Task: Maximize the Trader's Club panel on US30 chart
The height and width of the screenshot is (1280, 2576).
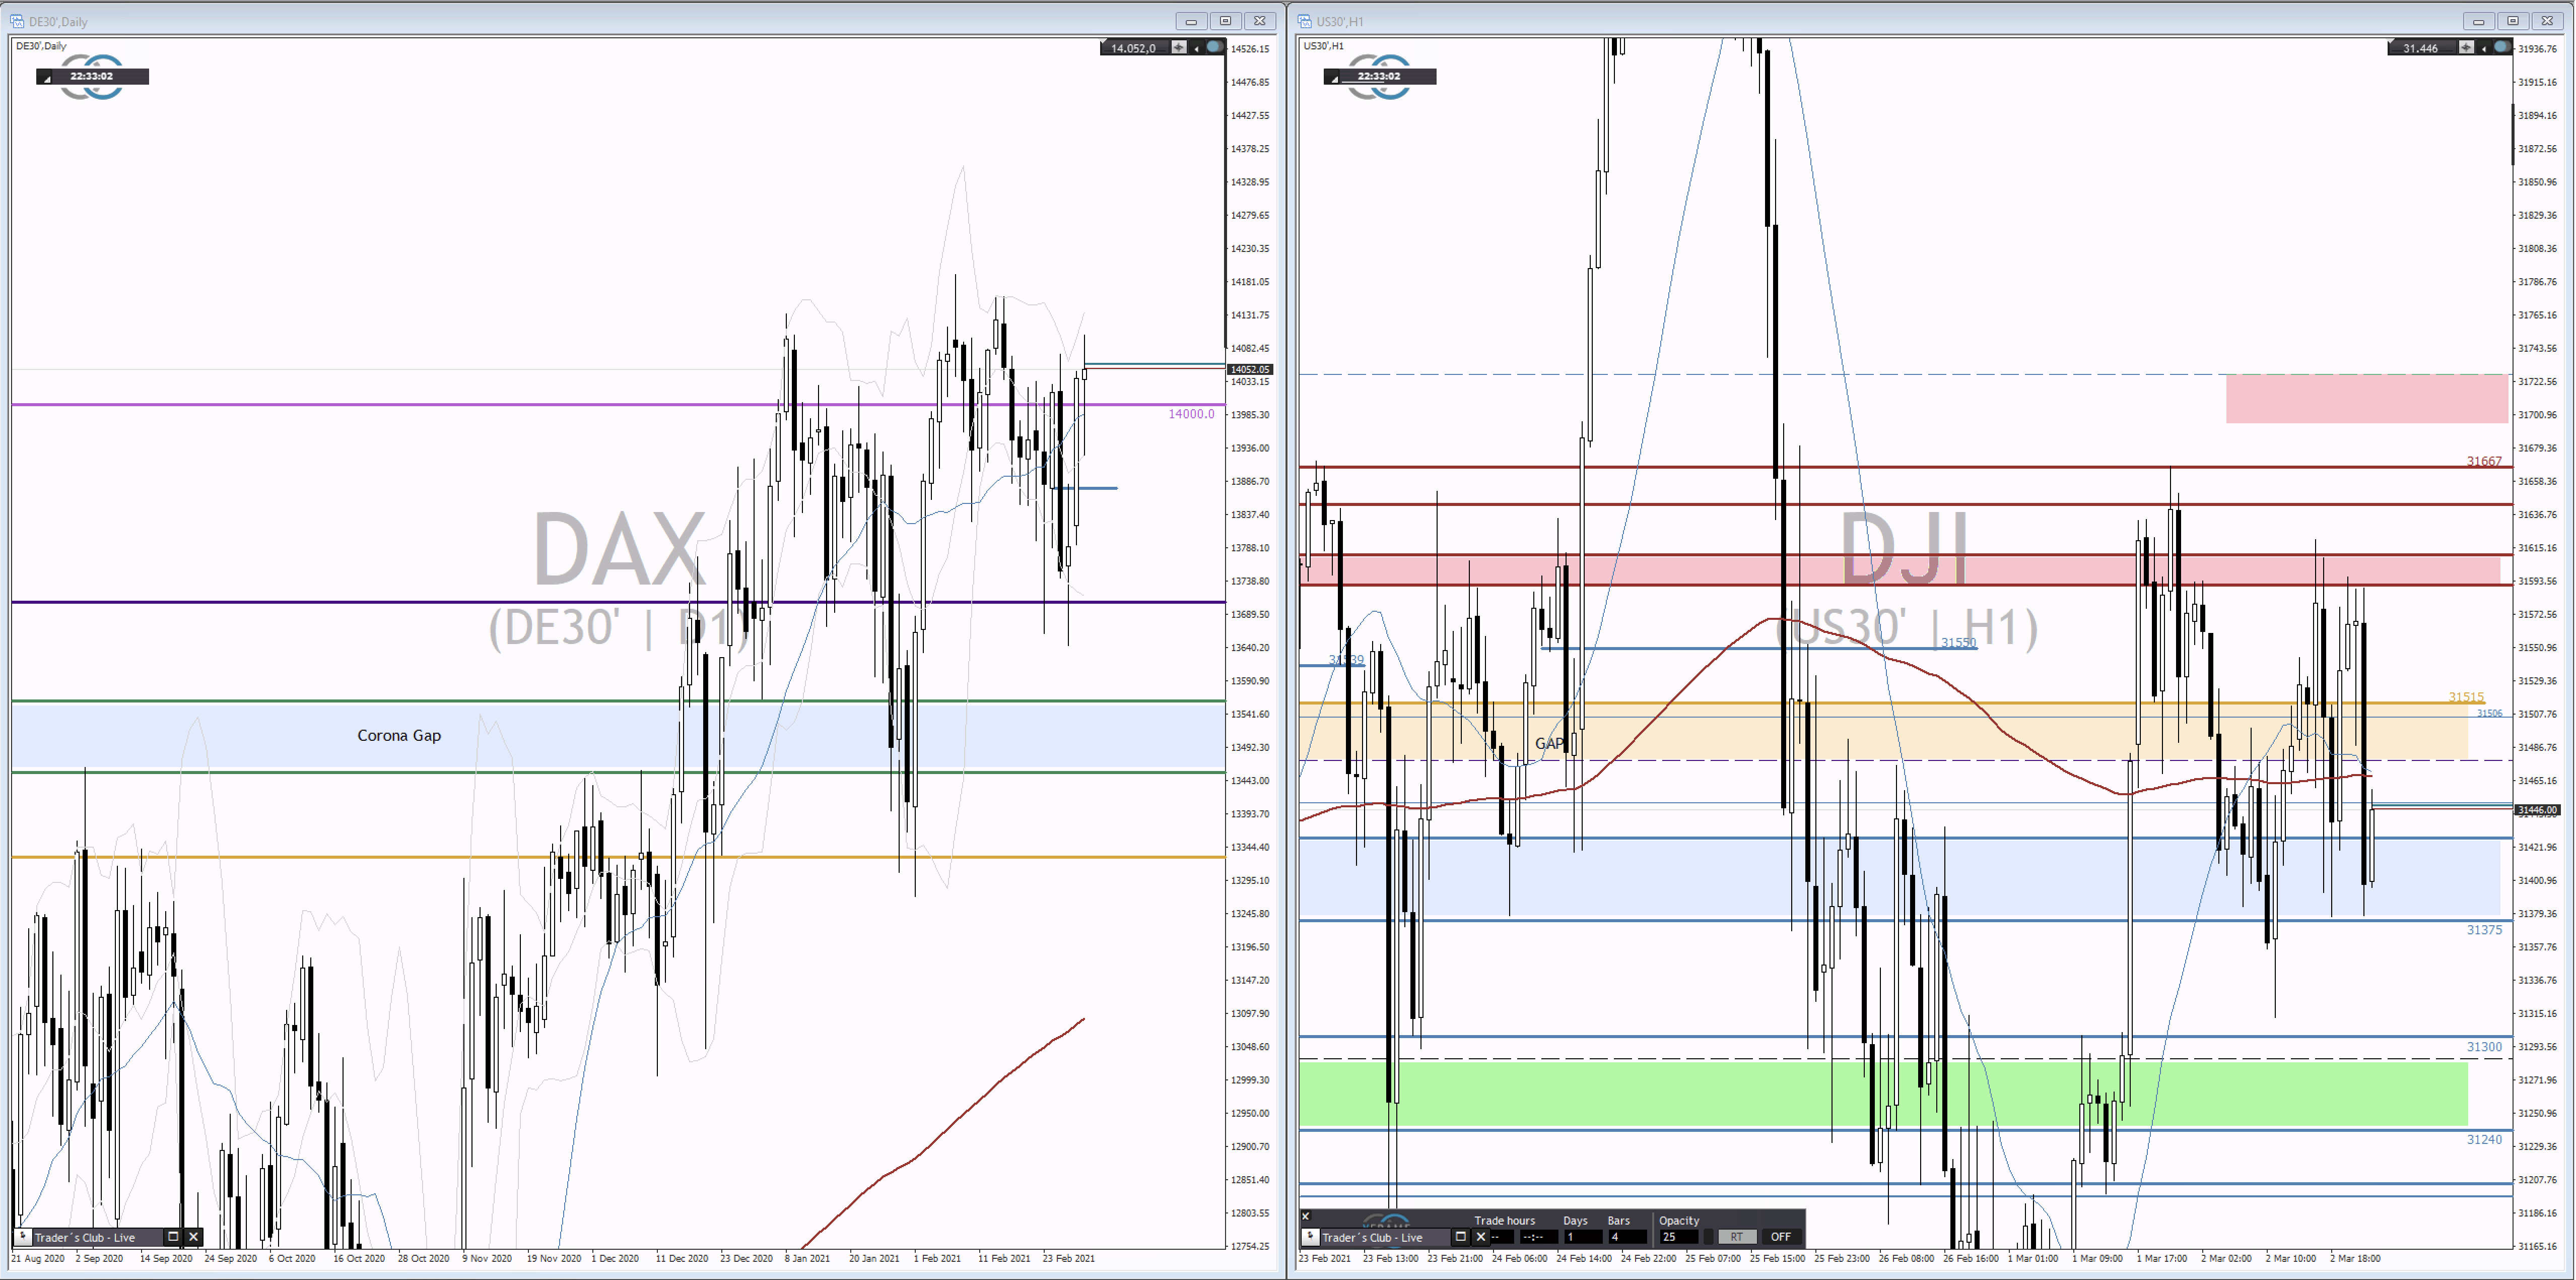Action: (1461, 1237)
